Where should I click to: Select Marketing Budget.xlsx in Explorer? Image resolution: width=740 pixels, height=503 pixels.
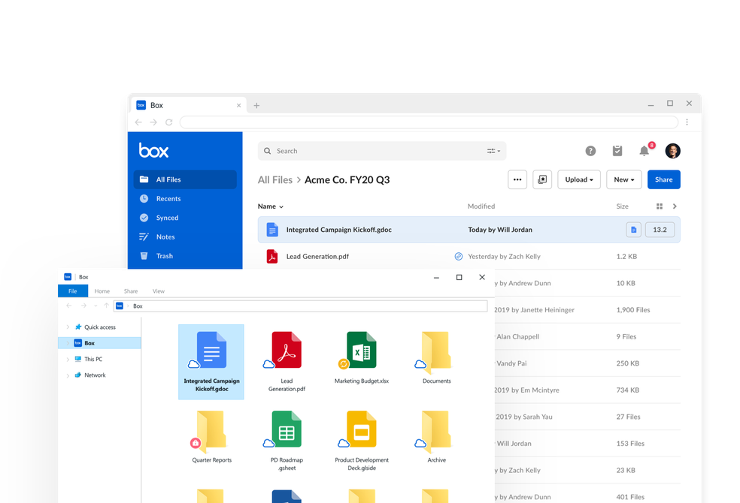362,358
